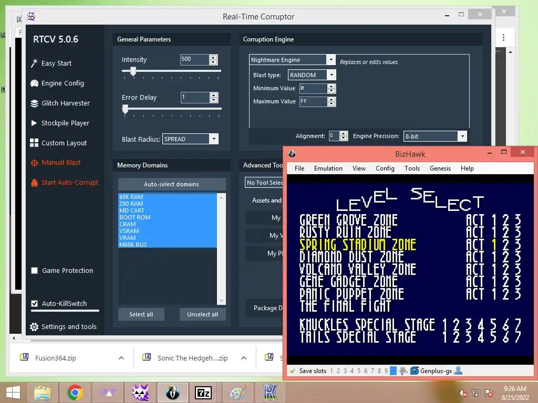Open the browser three-dot menu behind RTC
This screenshot has height=403, width=538.
[503, 37]
